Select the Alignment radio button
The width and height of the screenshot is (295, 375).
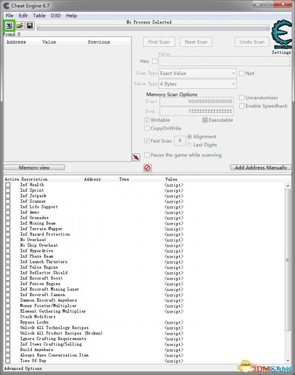tap(189, 137)
